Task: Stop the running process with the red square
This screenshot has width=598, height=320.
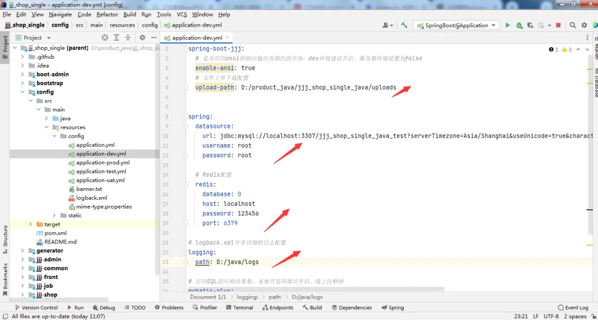Action: pyautogui.click(x=558, y=25)
